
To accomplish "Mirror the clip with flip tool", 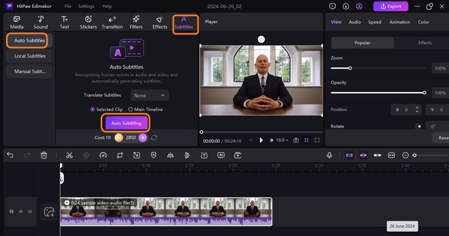I will tap(171, 155).
